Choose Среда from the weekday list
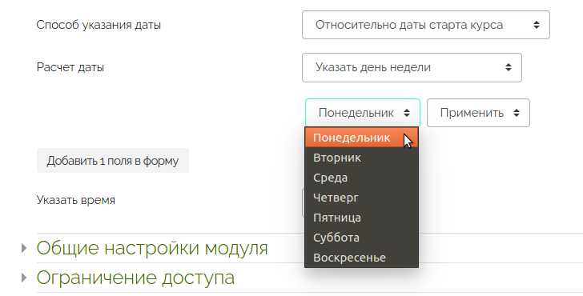This screenshot has width=583, height=296. point(361,178)
